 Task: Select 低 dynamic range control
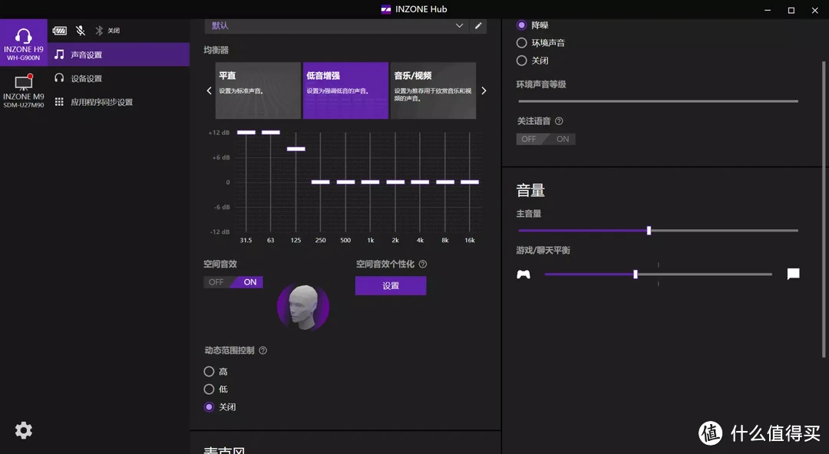coord(209,389)
